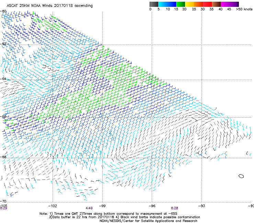Click the NOAA/NESDIS credit line
The image size is (254, 223).
click(148, 221)
